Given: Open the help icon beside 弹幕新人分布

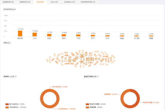Looking at the screenshot, I should coord(16,77).
